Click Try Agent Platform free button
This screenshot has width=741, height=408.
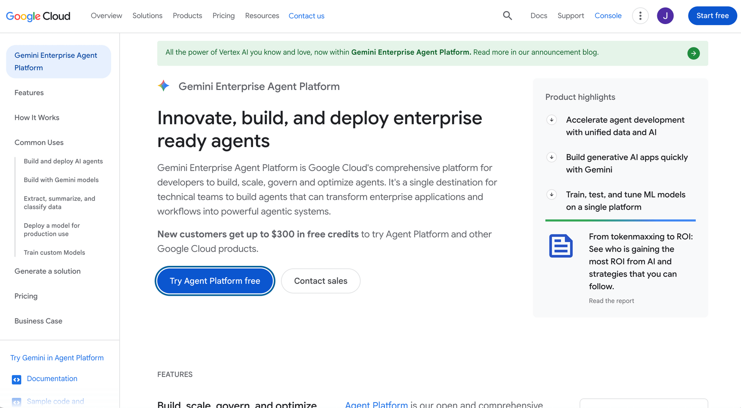[x=215, y=281]
